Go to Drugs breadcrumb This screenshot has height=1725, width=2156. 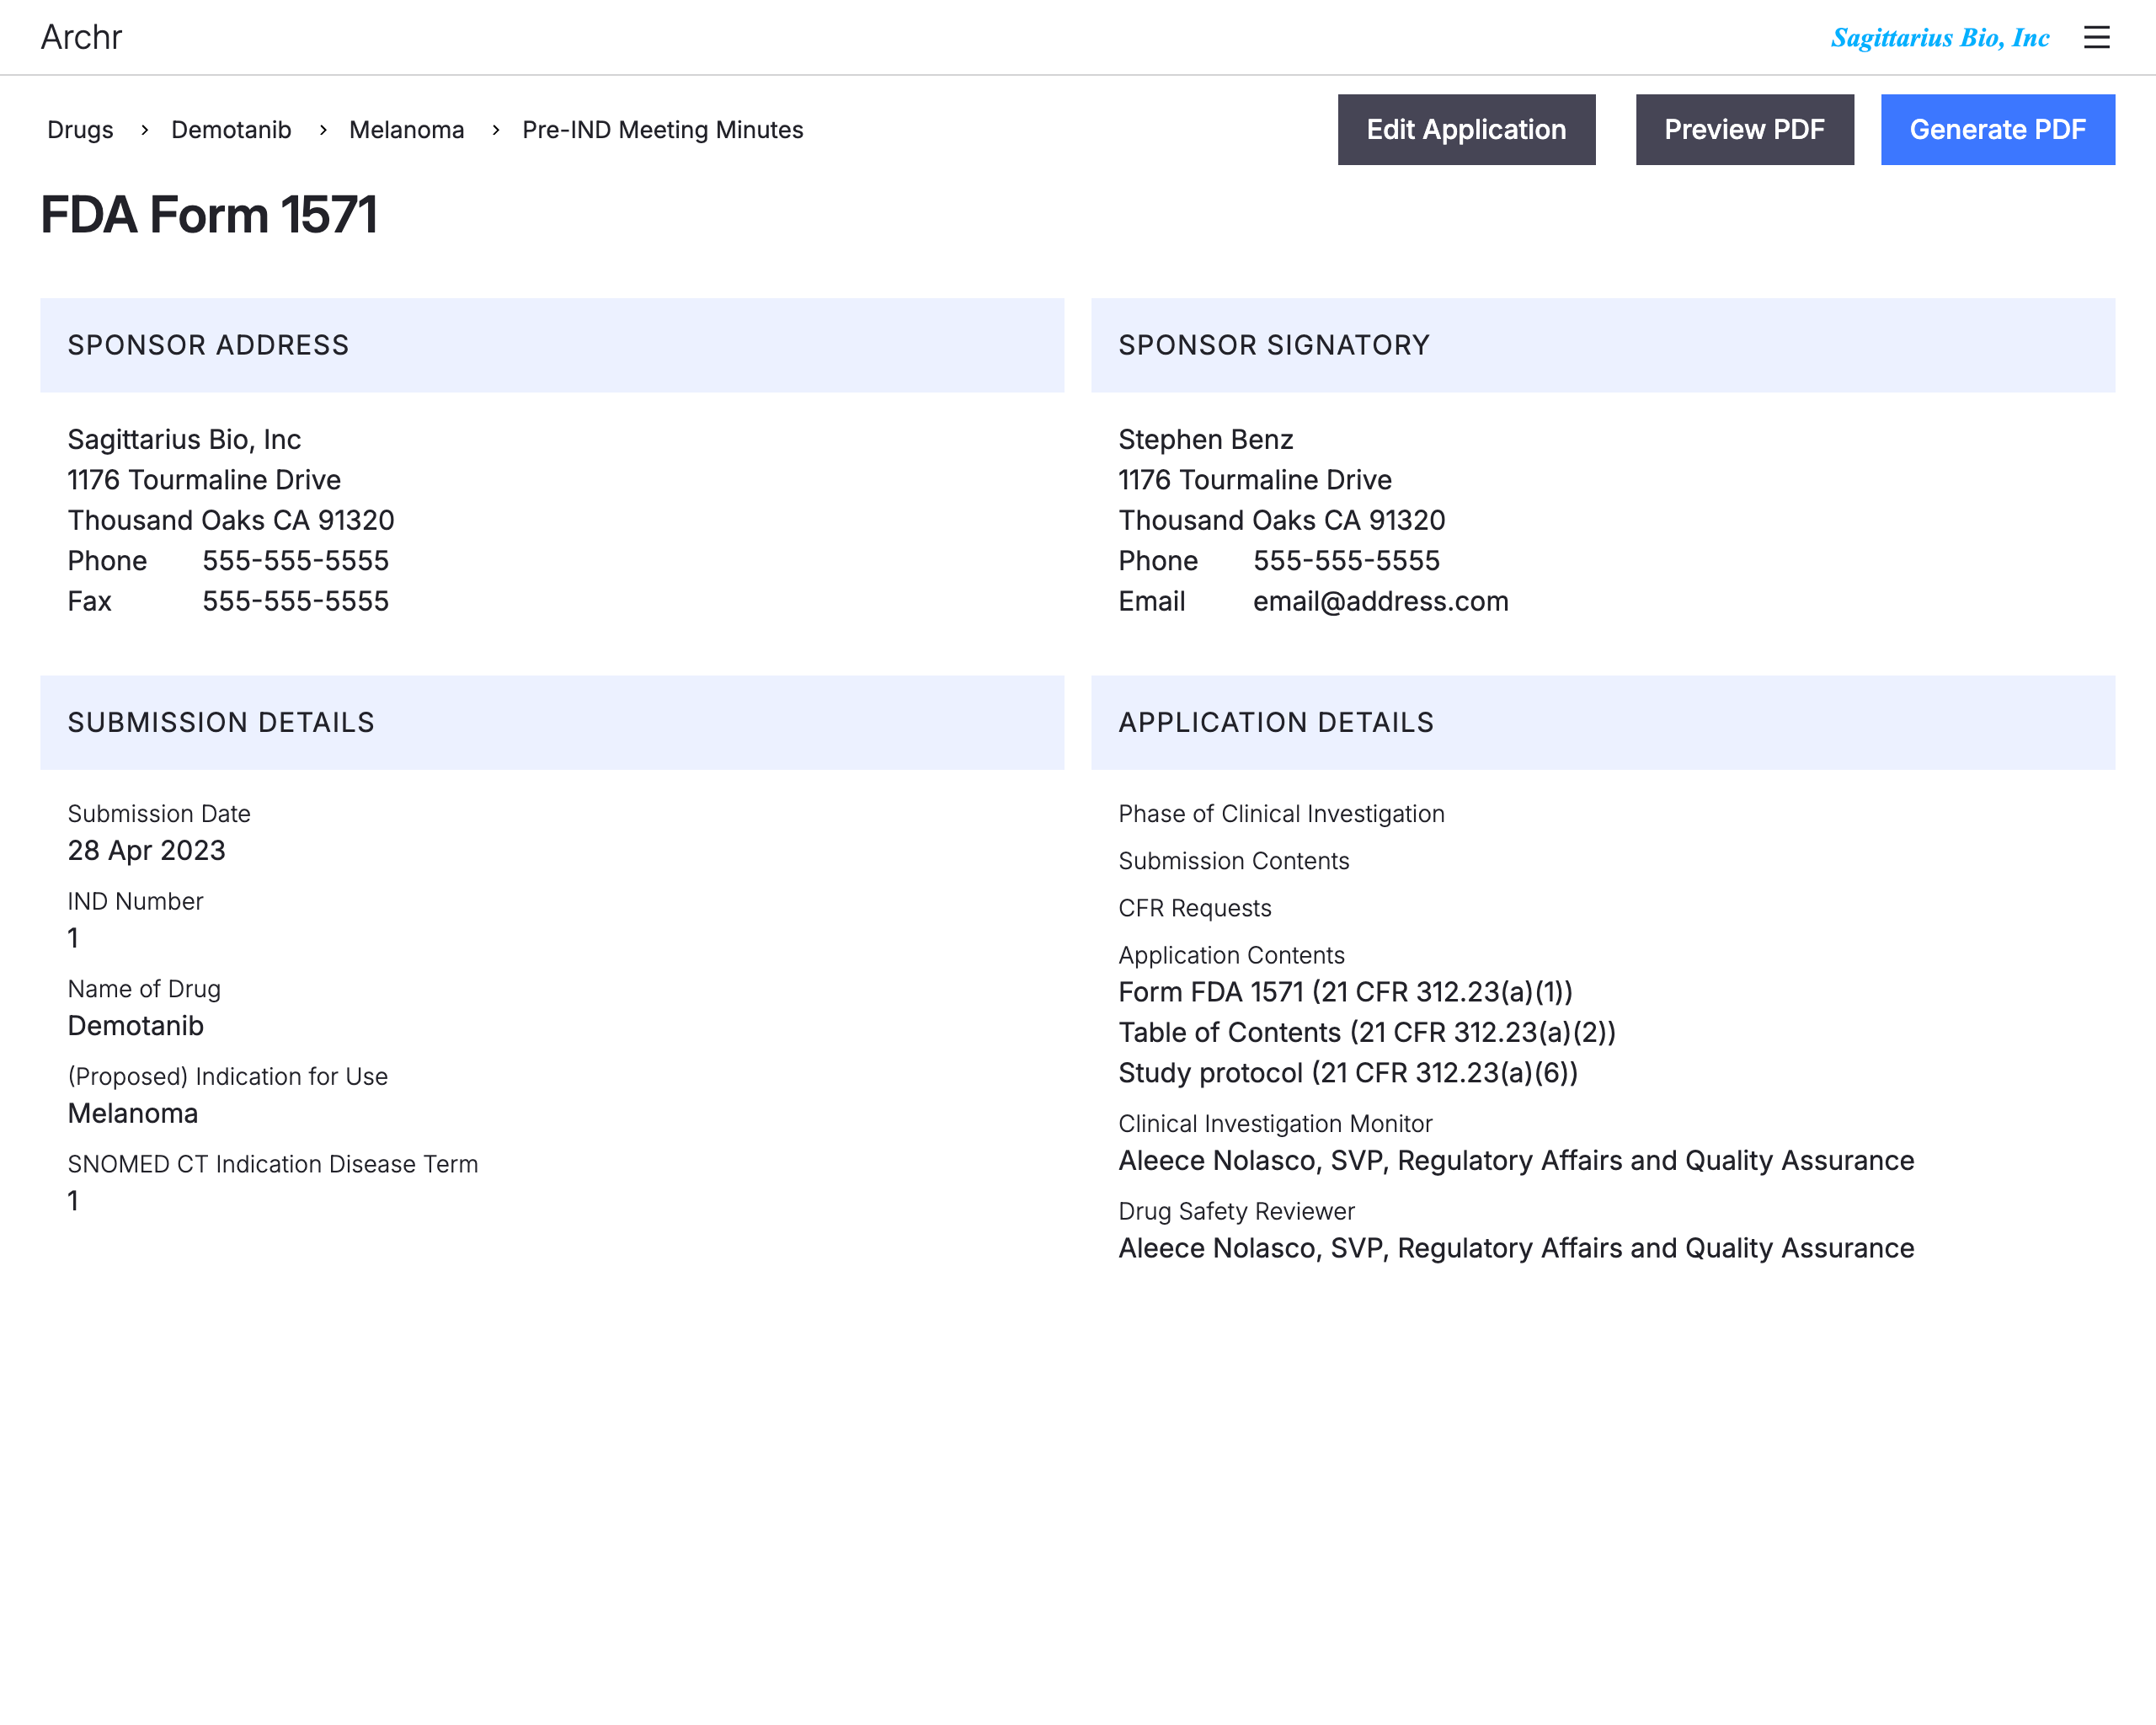pyautogui.click(x=80, y=130)
